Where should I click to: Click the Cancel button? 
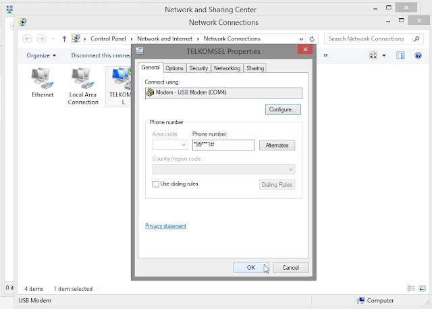coord(291,267)
